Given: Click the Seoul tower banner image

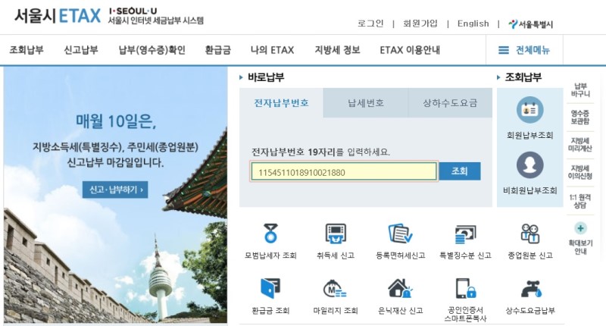Looking at the screenshot, I should click(116, 196).
